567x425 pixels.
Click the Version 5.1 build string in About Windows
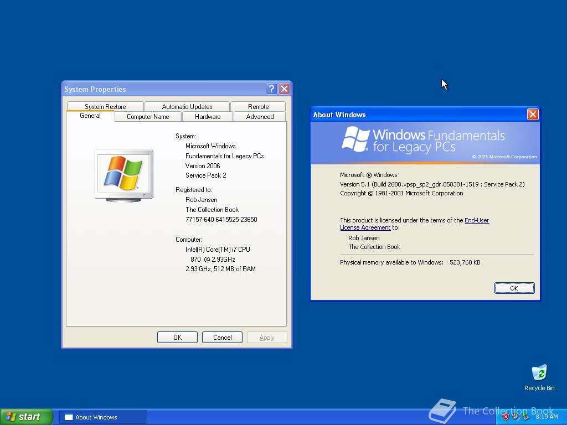click(x=432, y=184)
